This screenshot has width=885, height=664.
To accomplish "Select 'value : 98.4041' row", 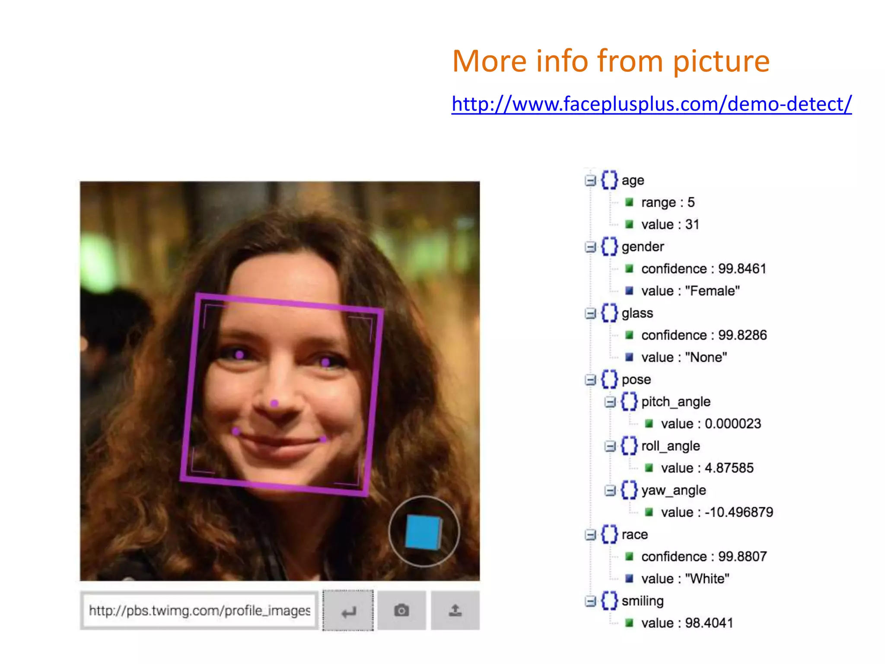I will [x=679, y=623].
